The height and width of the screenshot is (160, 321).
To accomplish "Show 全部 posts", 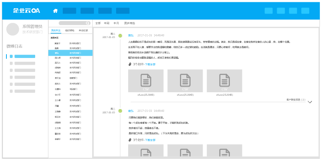I will 98,23.
